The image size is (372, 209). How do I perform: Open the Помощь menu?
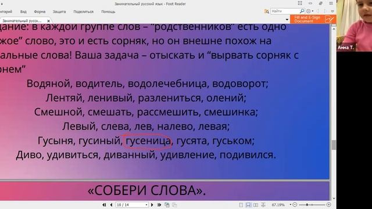click(x=108, y=12)
